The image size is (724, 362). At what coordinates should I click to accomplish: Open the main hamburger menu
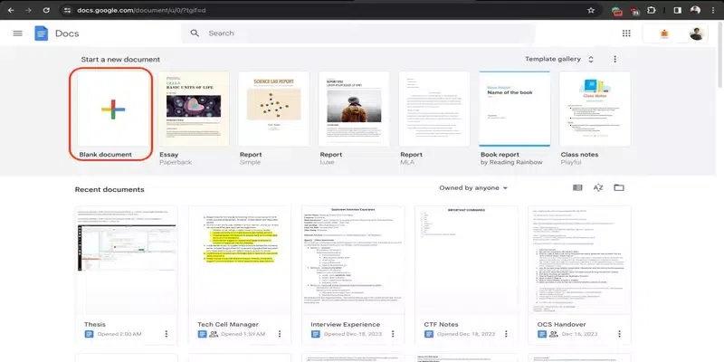tap(17, 33)
